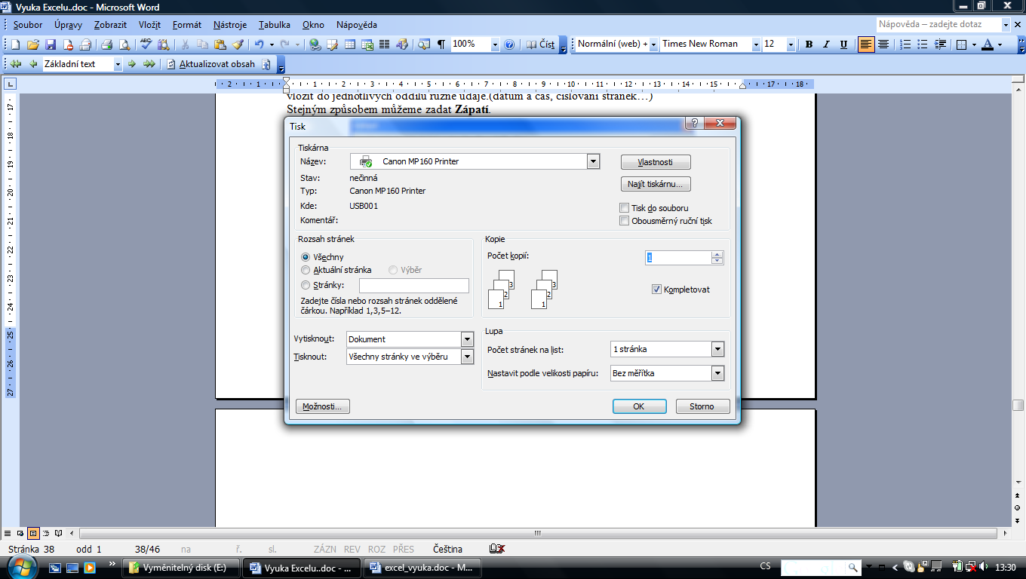
Task: Cancel the dialog with Storno
Action: (702, 406)
